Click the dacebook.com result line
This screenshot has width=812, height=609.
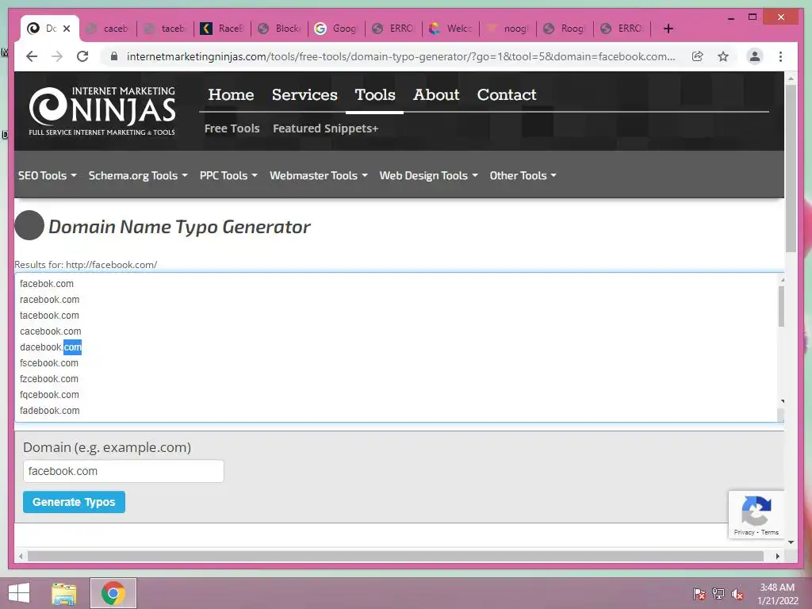tap(51, 347)
